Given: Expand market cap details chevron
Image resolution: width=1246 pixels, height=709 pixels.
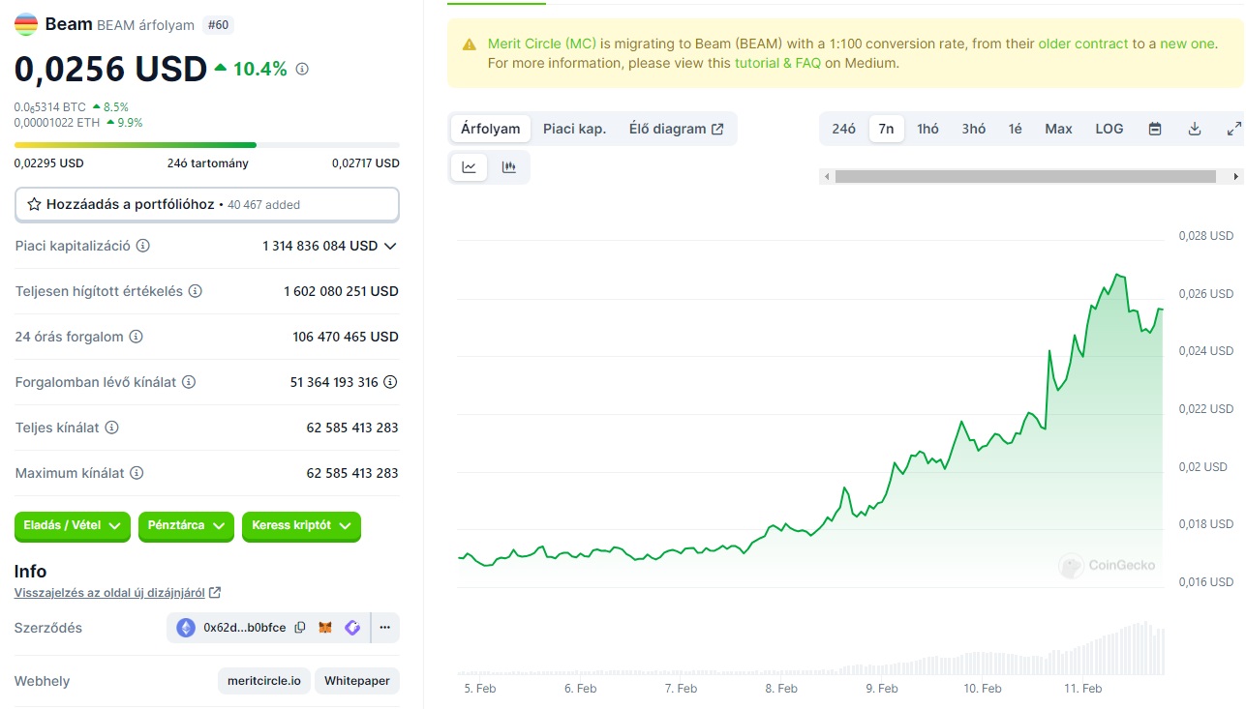Looking at the screenshot, I should [390, 246].
